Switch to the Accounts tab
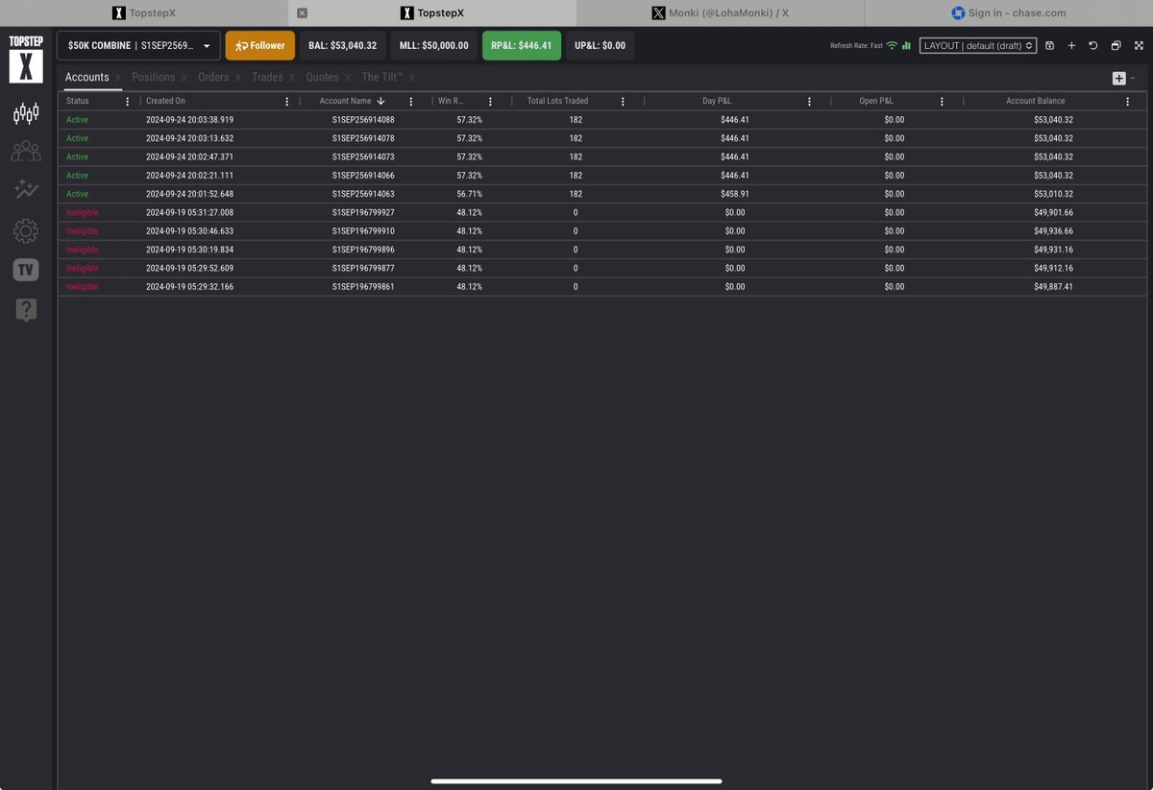The width and height of the screenshot is (1153, 790). pos(86,77)
